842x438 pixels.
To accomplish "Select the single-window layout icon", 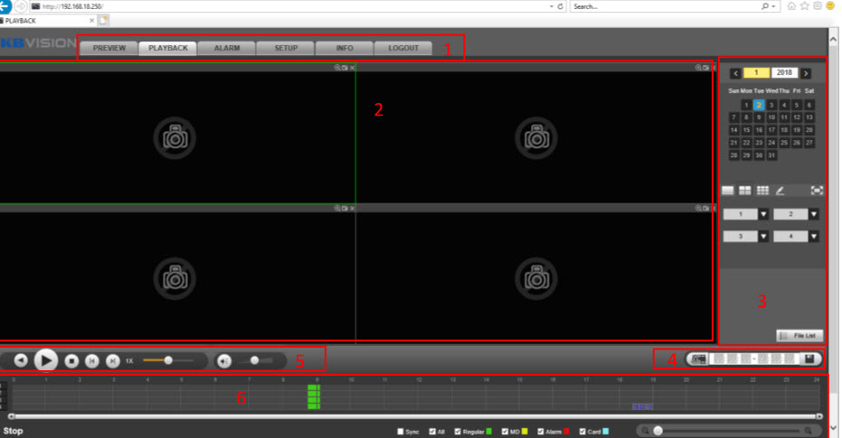I will [x=729, y=191].
